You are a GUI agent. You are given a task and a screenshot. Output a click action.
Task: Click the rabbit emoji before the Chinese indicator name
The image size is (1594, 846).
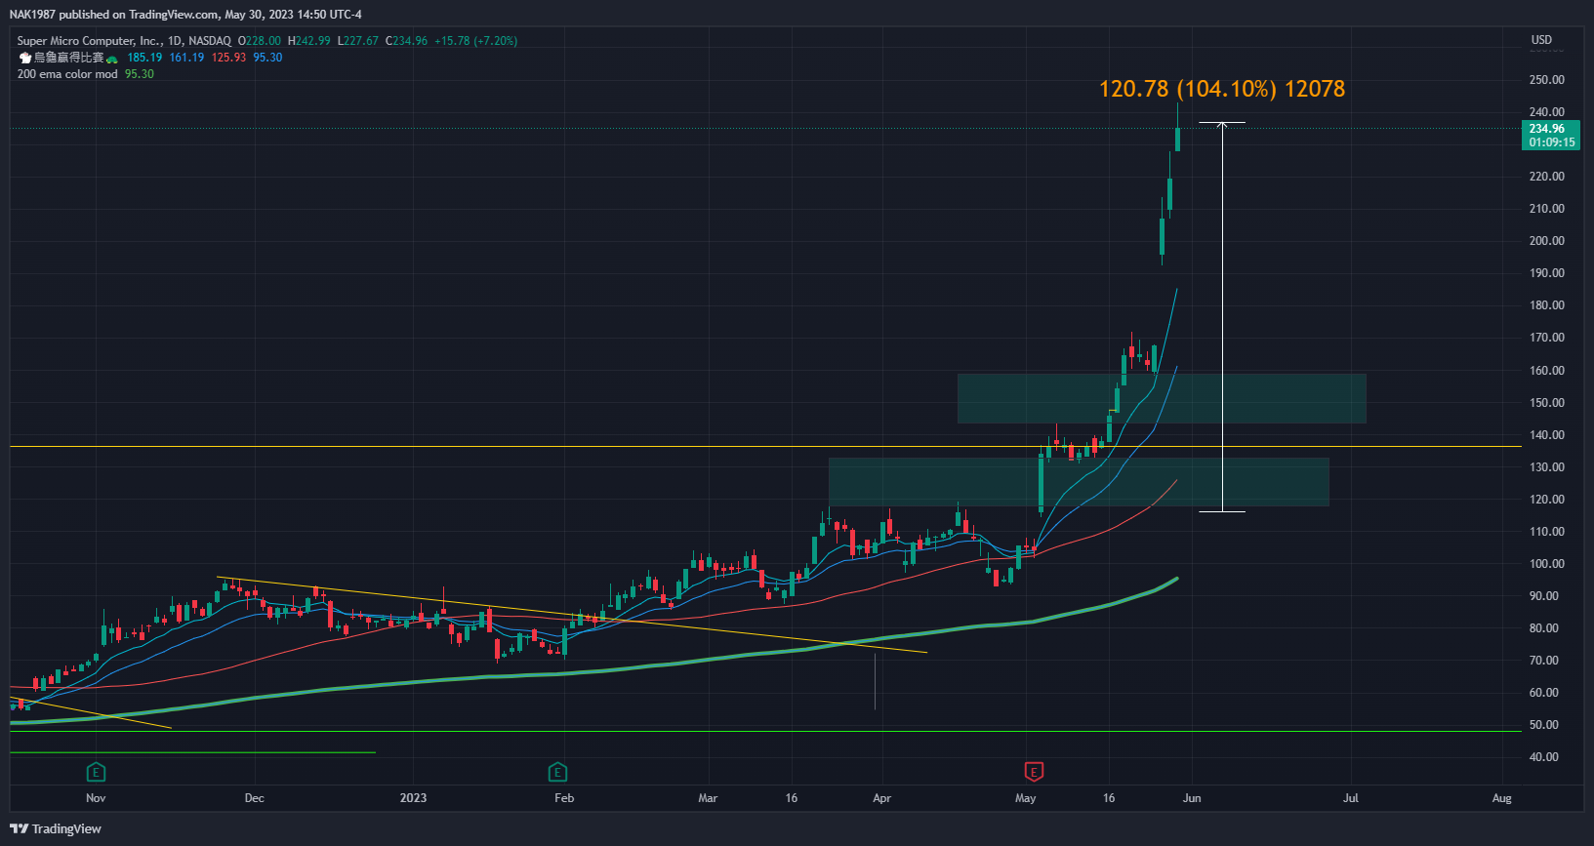(x=25, y=59)
